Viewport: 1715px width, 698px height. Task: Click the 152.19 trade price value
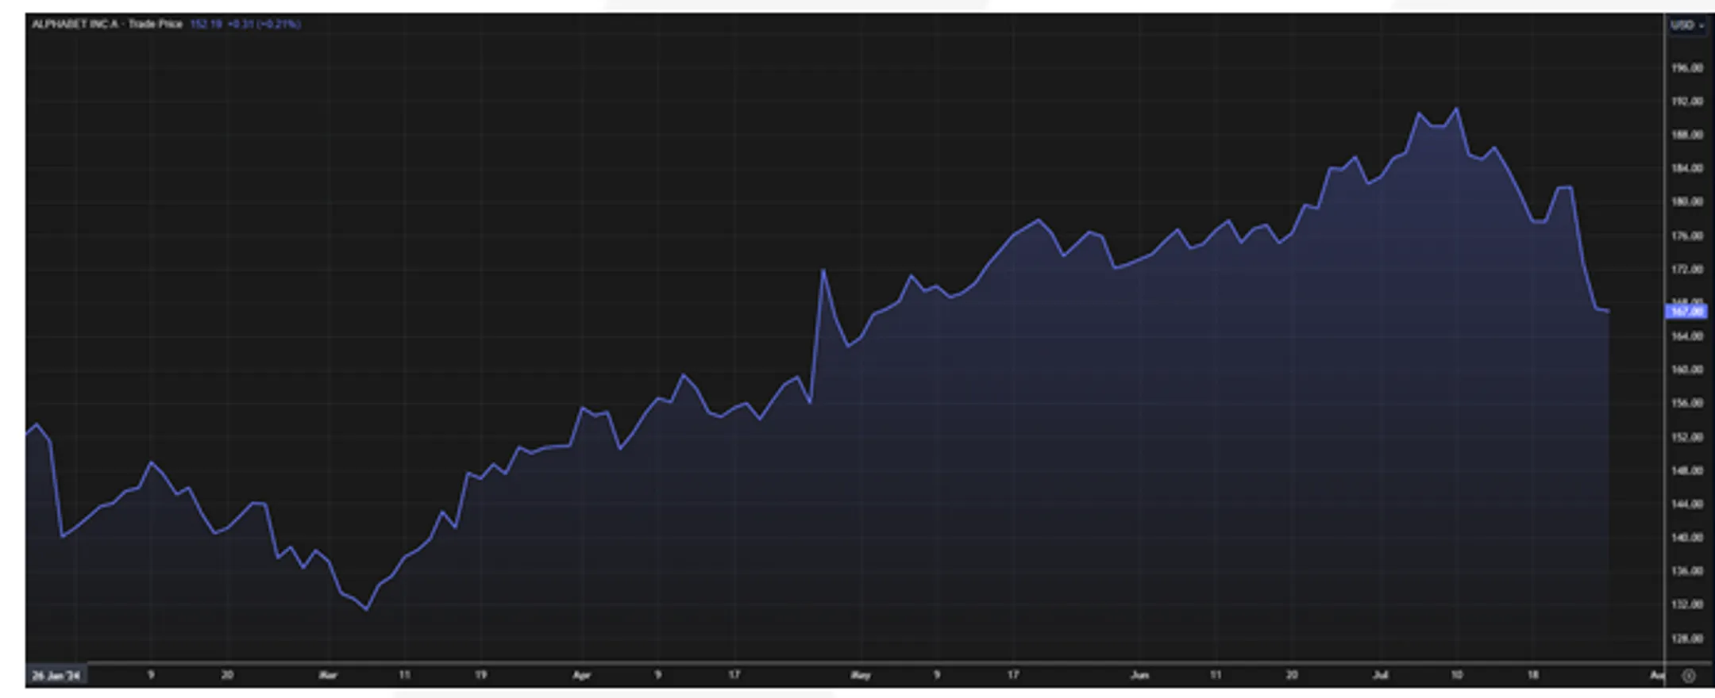pyautogui.click(x=206, y=25)
